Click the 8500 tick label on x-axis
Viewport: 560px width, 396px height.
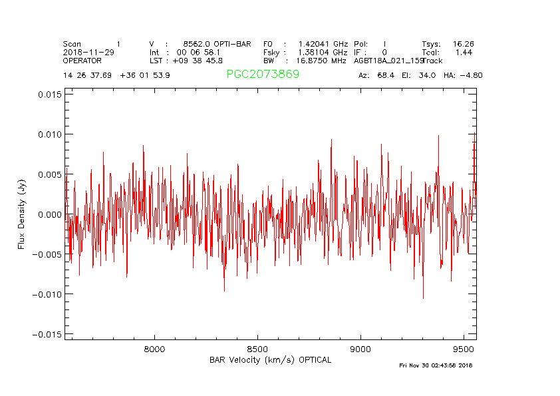257,348
